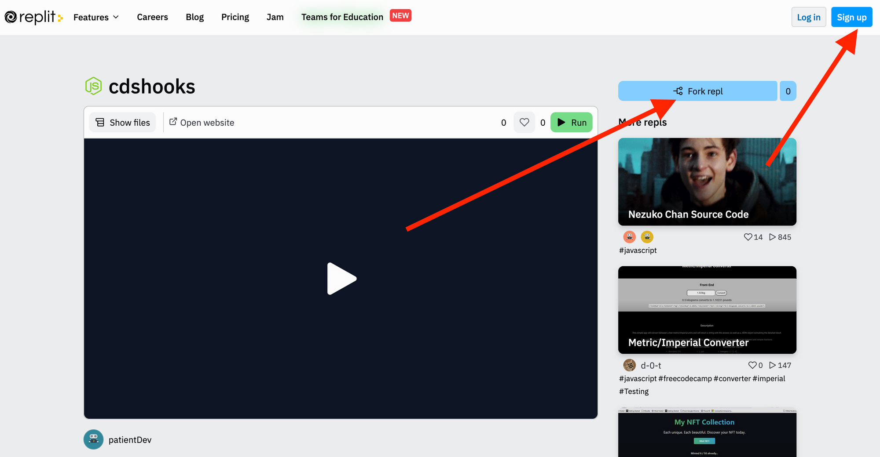This screenshot has height=457, width=880.
Task: Go to the Blog page
Action: 194,17
